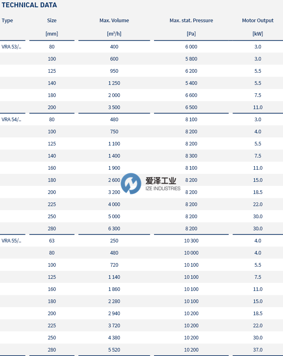Click the VRA 53/.. type label
Viewport: 283px width, 356px height.
pyautogui.click(x=11, y=47)
